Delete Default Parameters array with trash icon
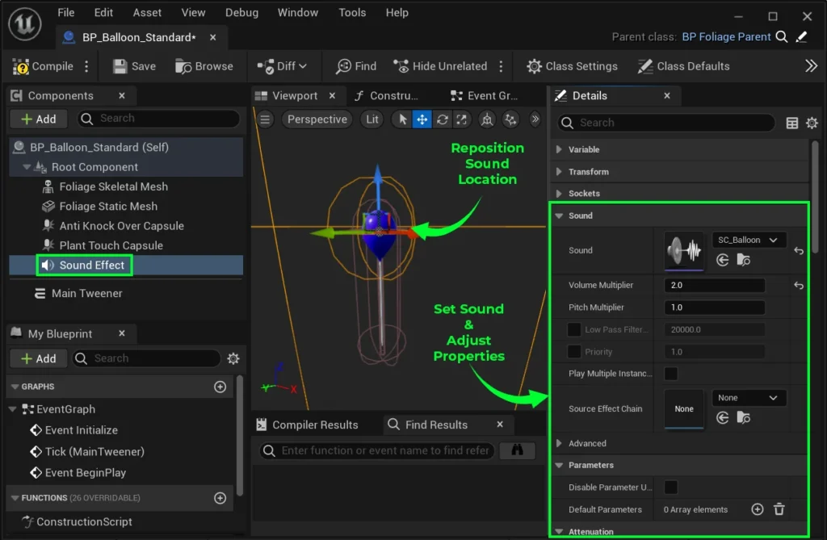827x540 pixels. tap(779, 509)
